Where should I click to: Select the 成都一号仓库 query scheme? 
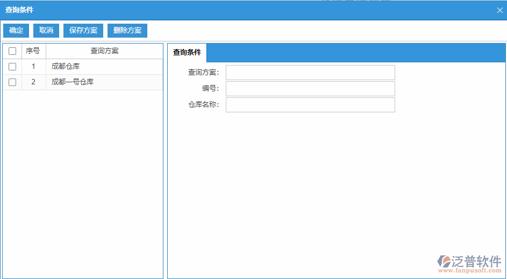[73, 82]
